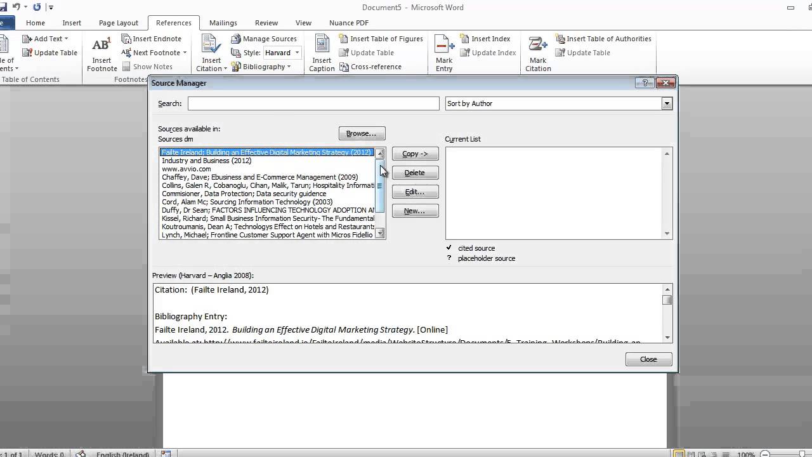
Task: Open the View tab
Action: pos(303,23)
